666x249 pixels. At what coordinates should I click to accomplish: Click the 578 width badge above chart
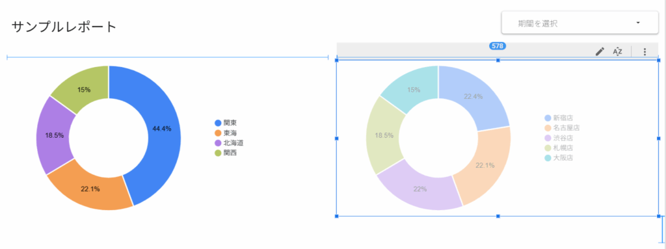498,46
